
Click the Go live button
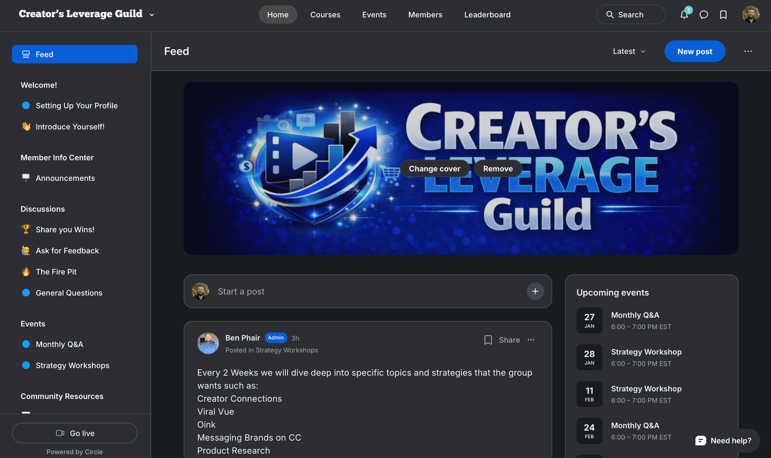coord(75,433)
